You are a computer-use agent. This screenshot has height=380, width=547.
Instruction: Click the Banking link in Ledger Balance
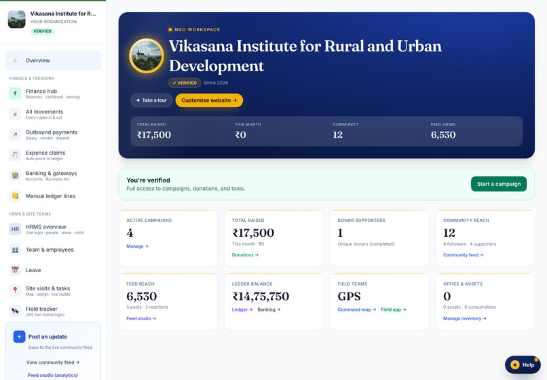(269, 309)
